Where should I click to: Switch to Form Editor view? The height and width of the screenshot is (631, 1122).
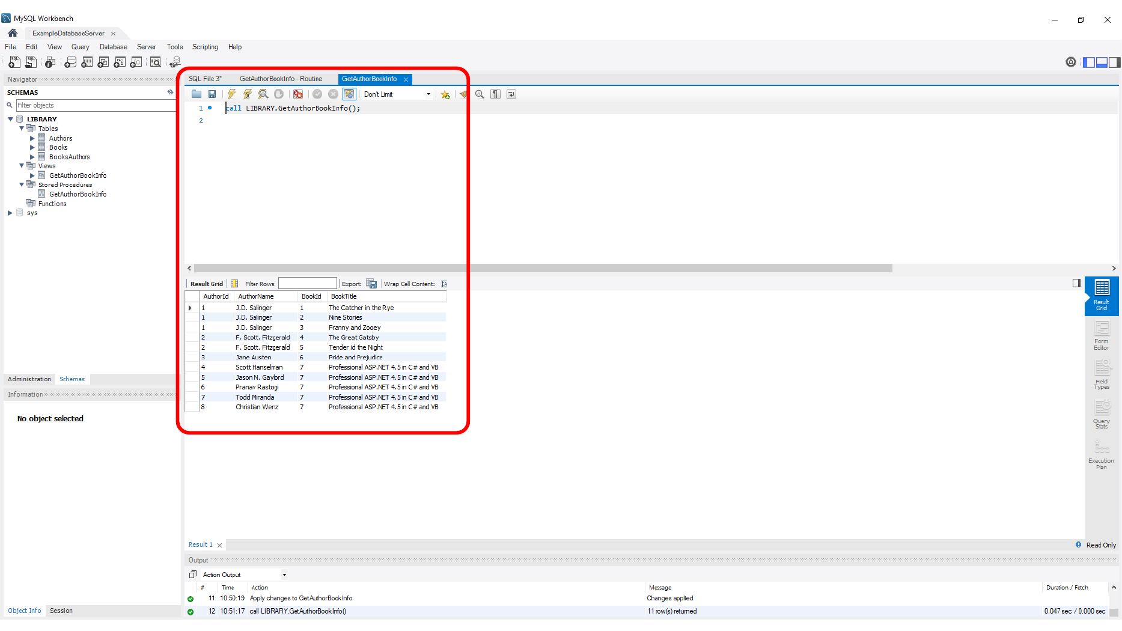click(1102, 335)
